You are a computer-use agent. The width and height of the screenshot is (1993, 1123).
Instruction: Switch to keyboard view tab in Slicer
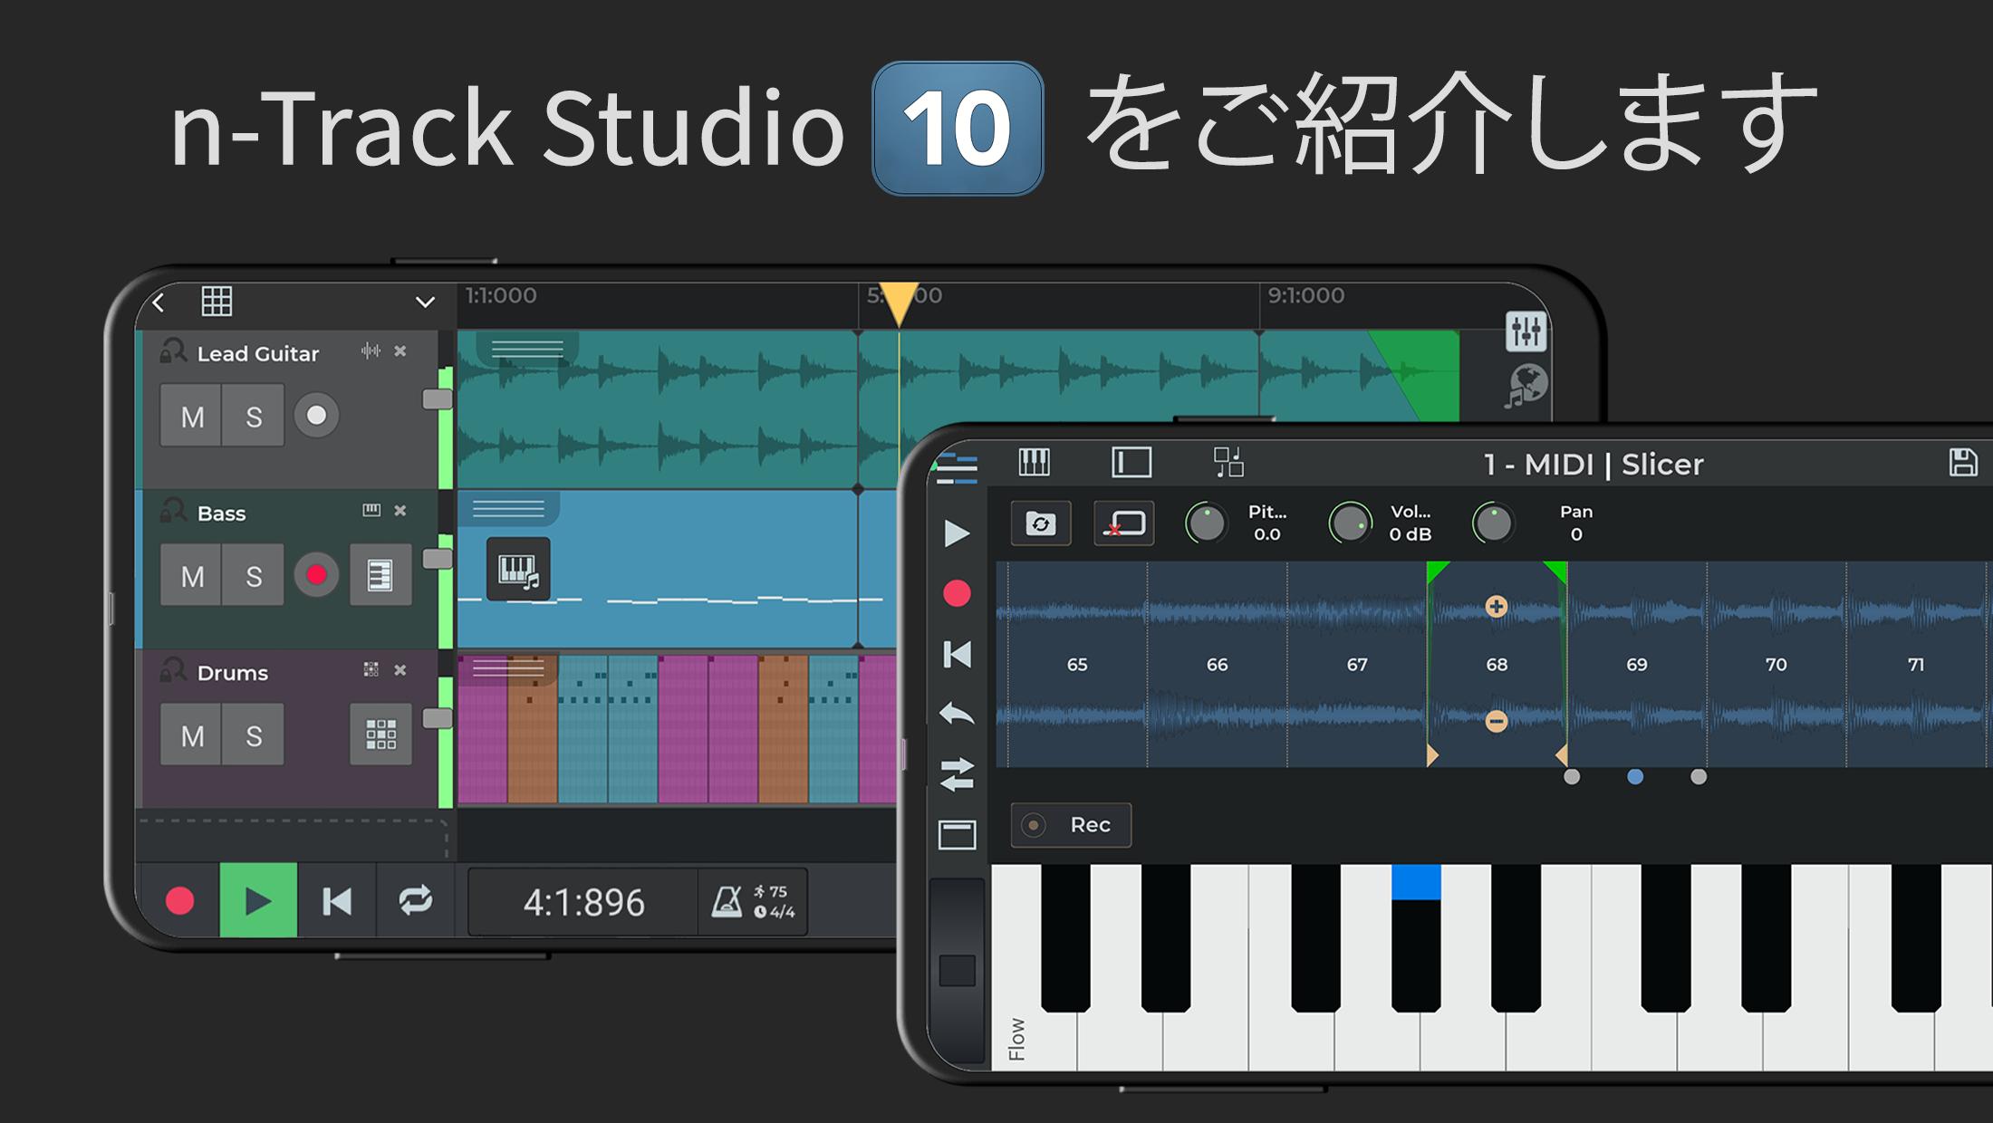click(1034, 463)
